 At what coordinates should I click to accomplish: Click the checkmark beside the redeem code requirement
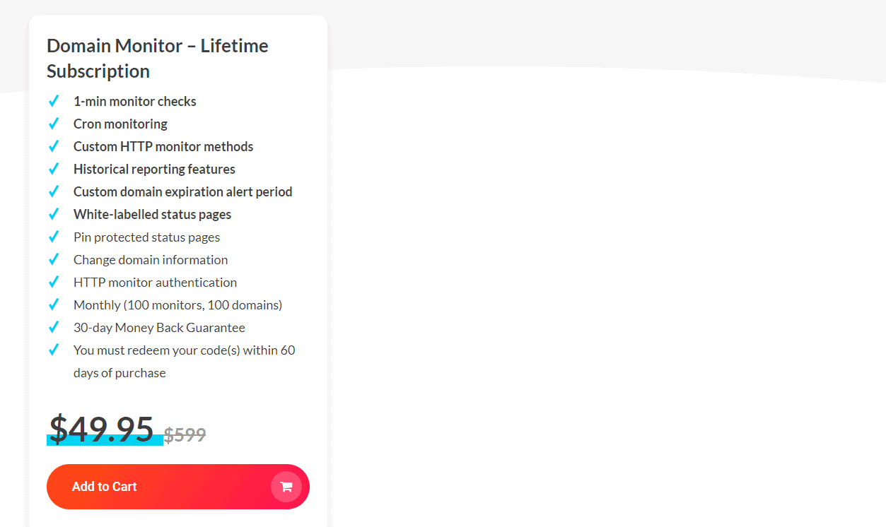pos(54,350)
